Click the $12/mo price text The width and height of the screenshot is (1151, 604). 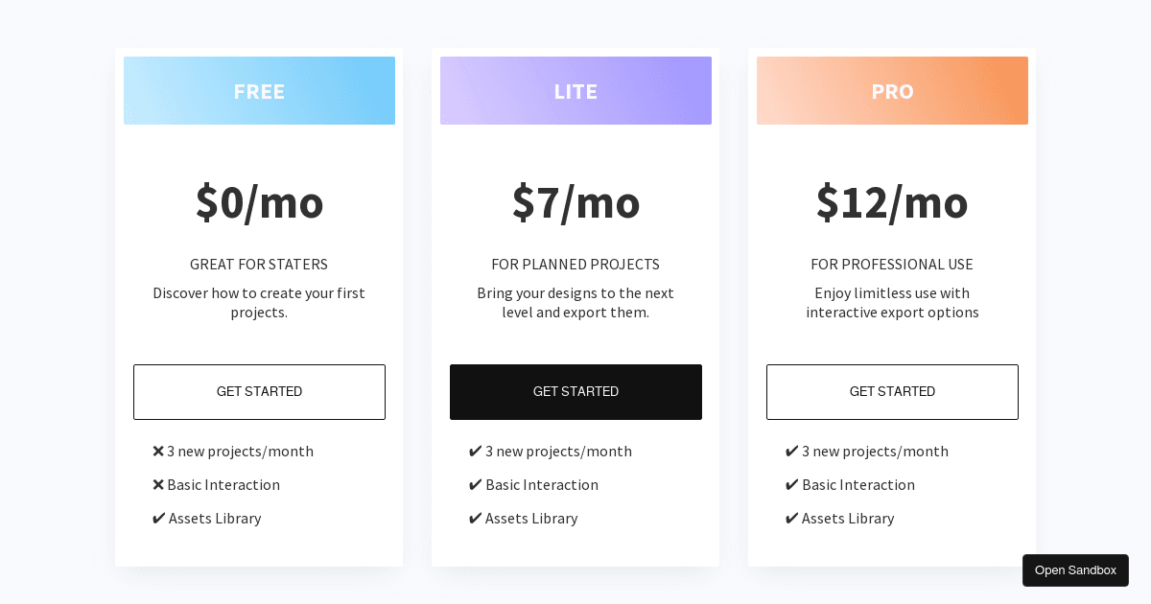[892, 202]
